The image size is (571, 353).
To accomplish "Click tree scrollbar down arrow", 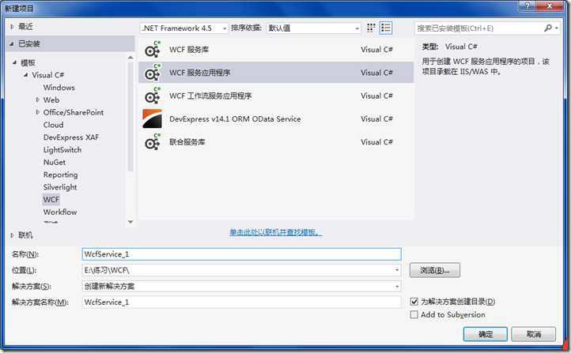I will (130, 221).
